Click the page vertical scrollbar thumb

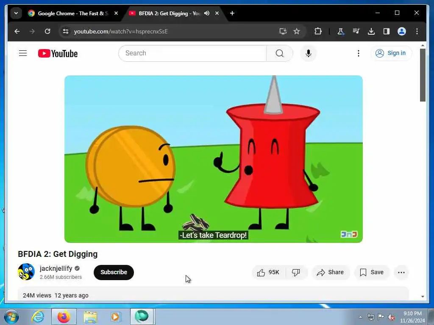423,75
